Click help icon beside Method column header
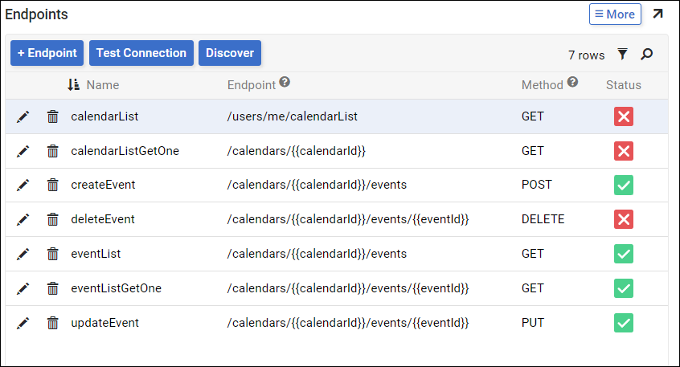This screenshot has width=680, height=367. point(572,83)
